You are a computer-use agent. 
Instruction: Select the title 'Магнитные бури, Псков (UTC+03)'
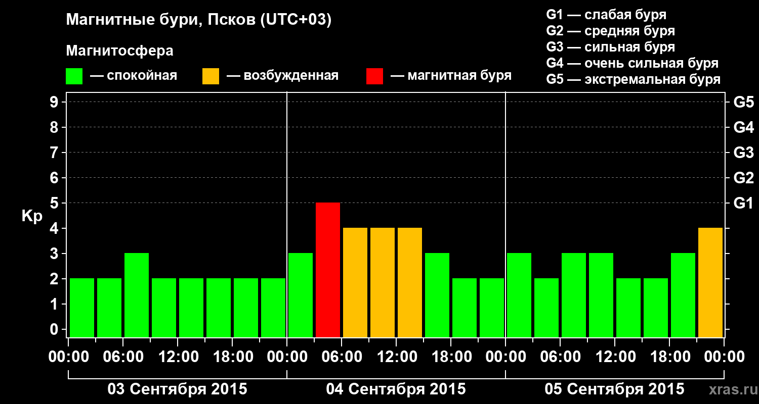point(199,21)
